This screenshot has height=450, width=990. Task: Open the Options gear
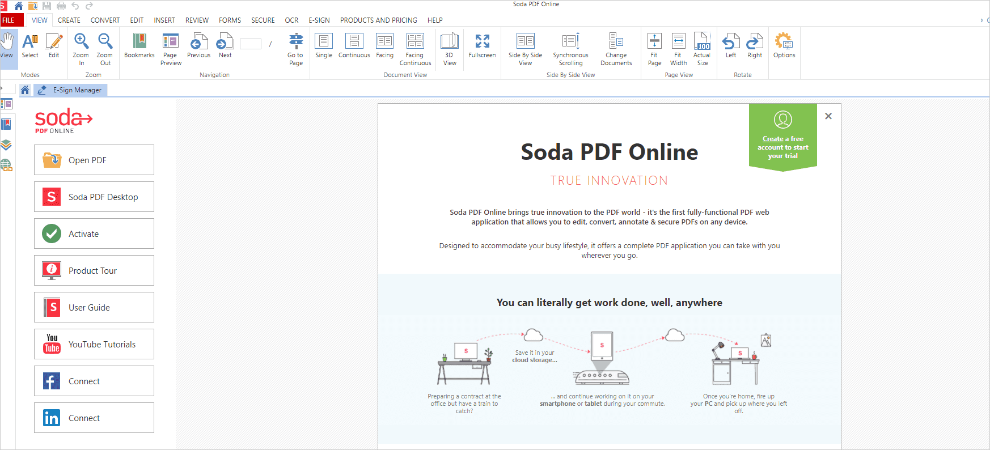click(x=784, y=45)
